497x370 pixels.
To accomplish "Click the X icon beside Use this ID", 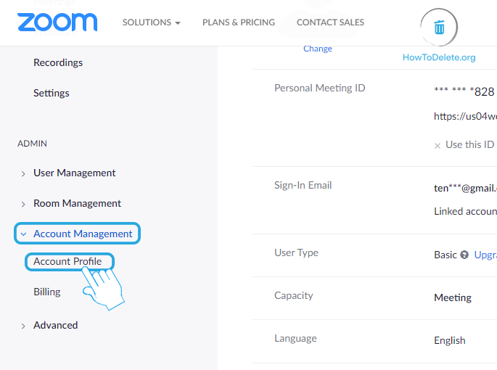I will click(x=438, y=146).
